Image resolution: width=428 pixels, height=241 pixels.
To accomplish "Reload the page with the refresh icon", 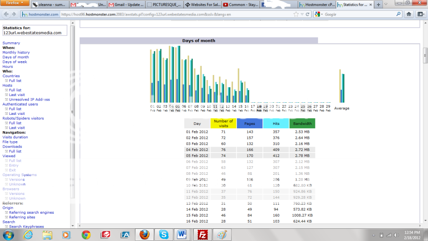I will coord(308,14).
